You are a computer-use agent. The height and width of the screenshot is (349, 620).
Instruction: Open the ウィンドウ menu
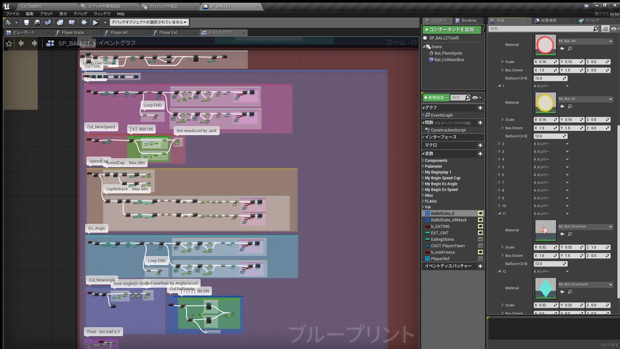tap(101, 13)
